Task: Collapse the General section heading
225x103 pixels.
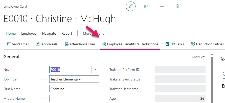Action: coord(11,57)
